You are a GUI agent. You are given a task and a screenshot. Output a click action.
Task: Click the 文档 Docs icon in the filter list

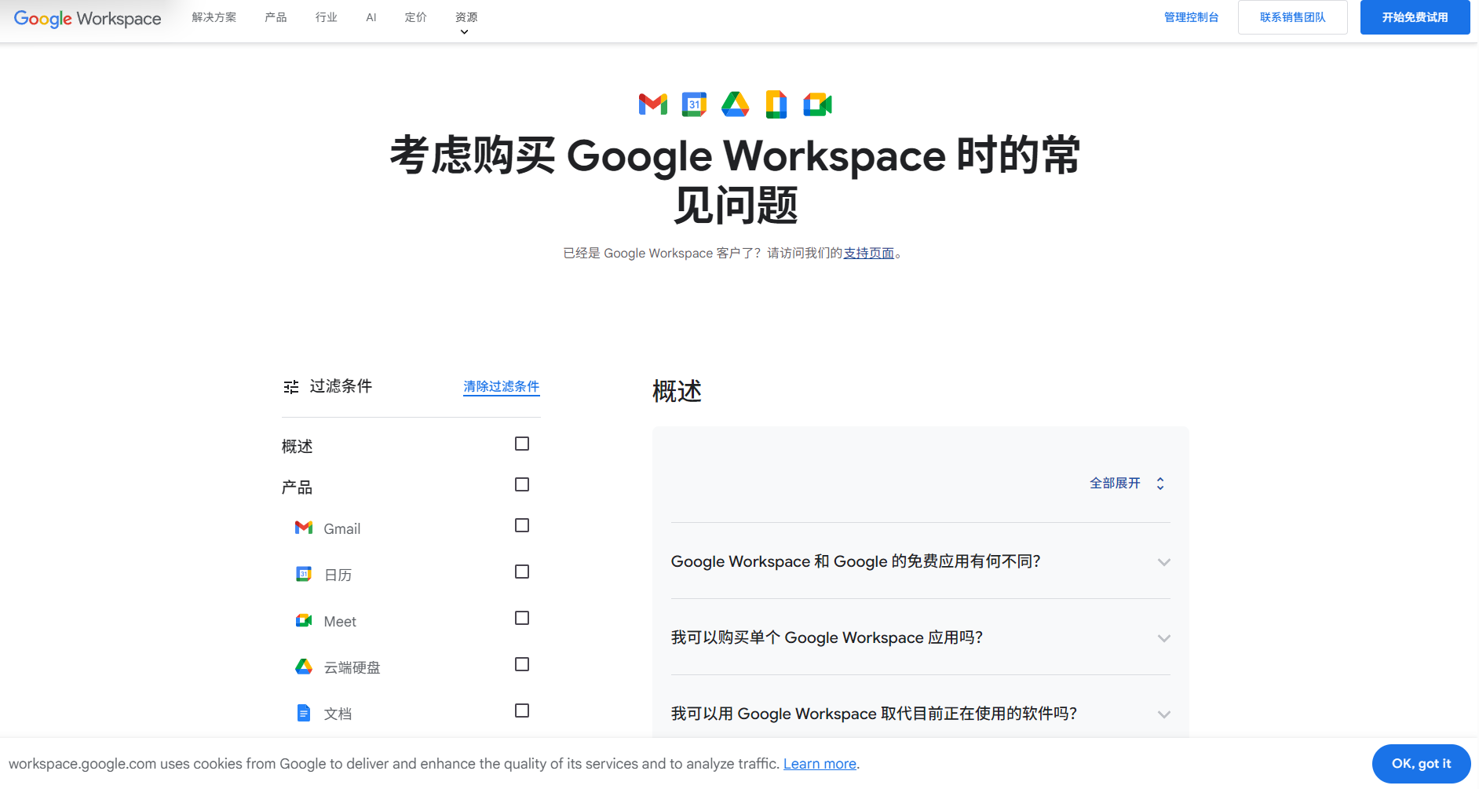coord(304,713)
